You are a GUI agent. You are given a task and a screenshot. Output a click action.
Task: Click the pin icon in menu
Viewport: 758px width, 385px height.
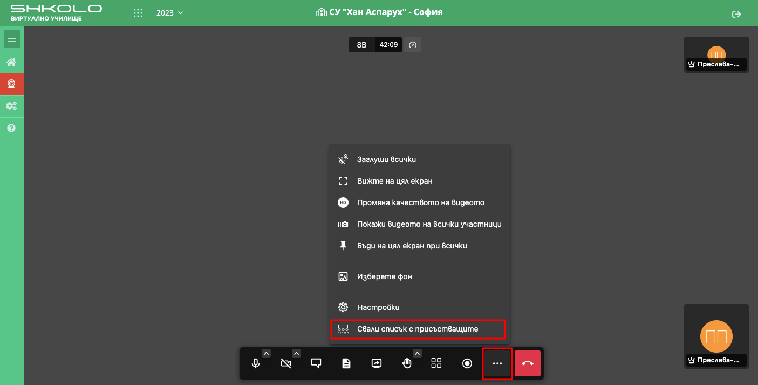point(343,246)
